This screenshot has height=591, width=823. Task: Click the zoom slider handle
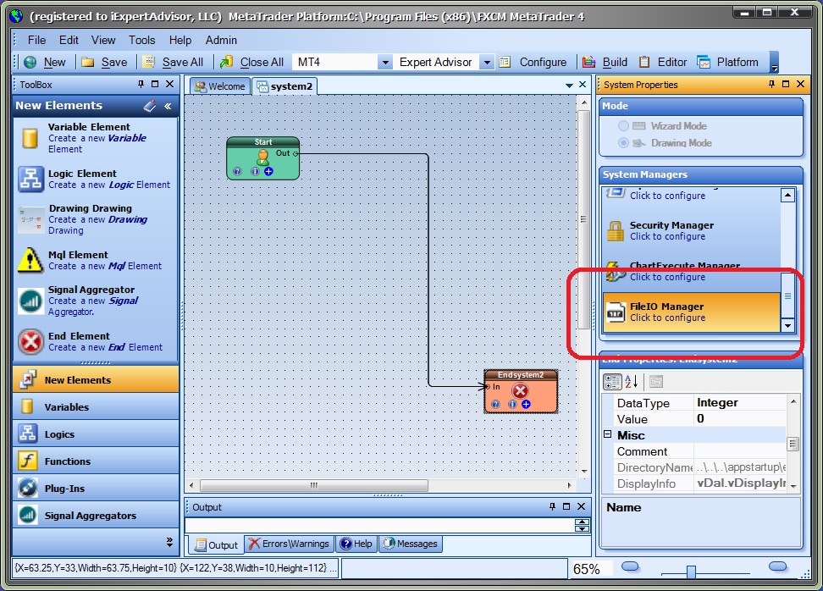click(x=691, y=571)
